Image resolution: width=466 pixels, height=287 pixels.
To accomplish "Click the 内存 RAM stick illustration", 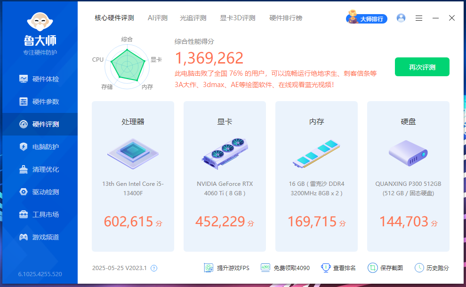I will tap(316, 153).
